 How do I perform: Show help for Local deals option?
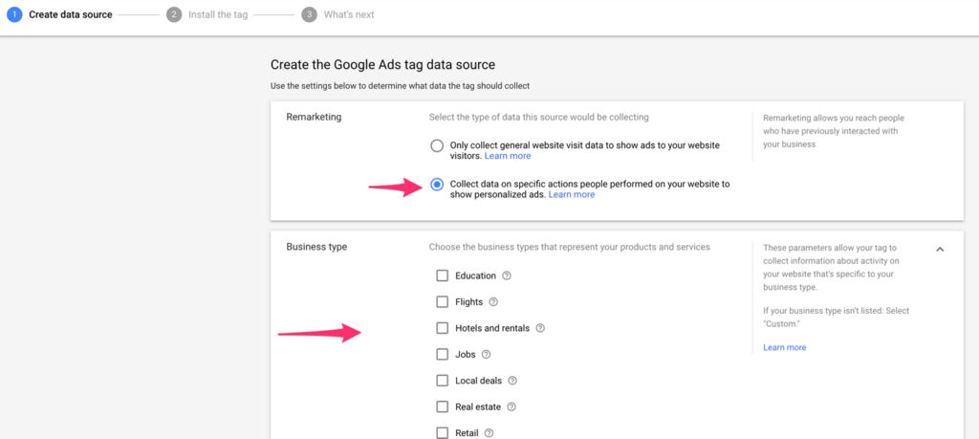click(x=512, y=381)
